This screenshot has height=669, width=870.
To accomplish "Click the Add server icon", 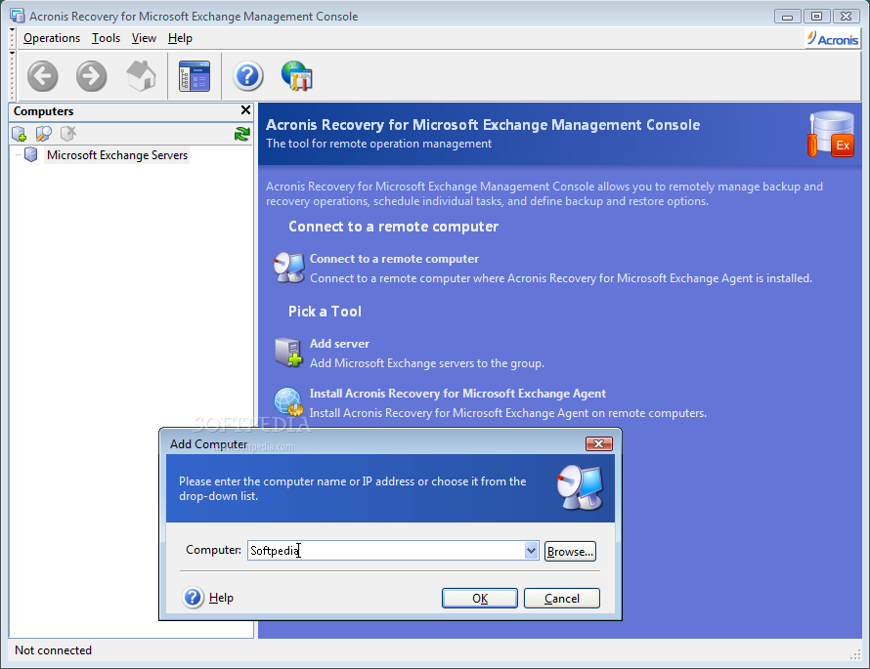I will (x=289, y=352).
